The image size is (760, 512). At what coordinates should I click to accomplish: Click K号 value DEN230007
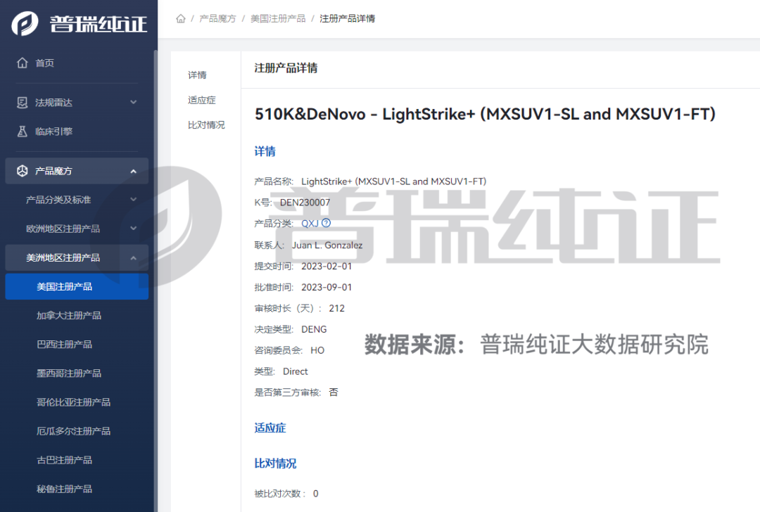pyautogui.click(x=305, y=203)
